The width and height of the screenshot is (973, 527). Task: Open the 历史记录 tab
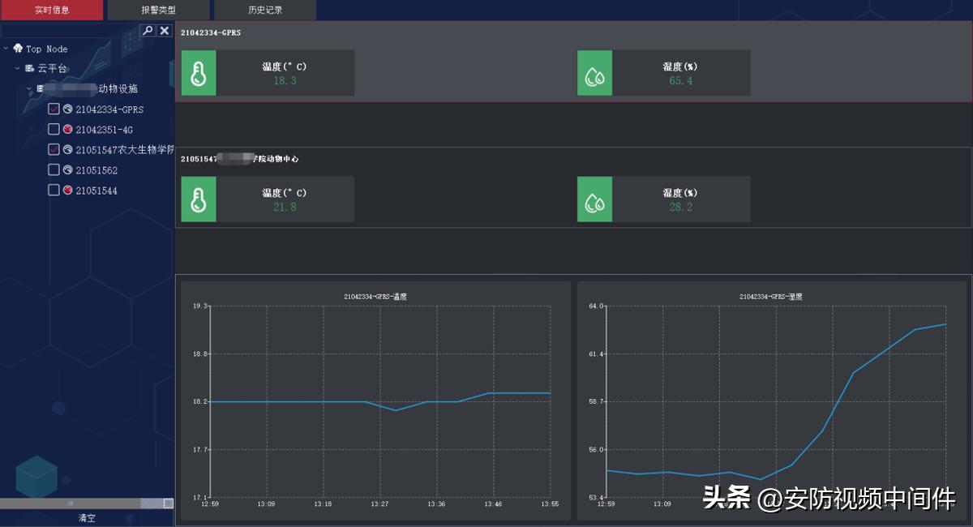pyautogui.click(x=264, y=10)
